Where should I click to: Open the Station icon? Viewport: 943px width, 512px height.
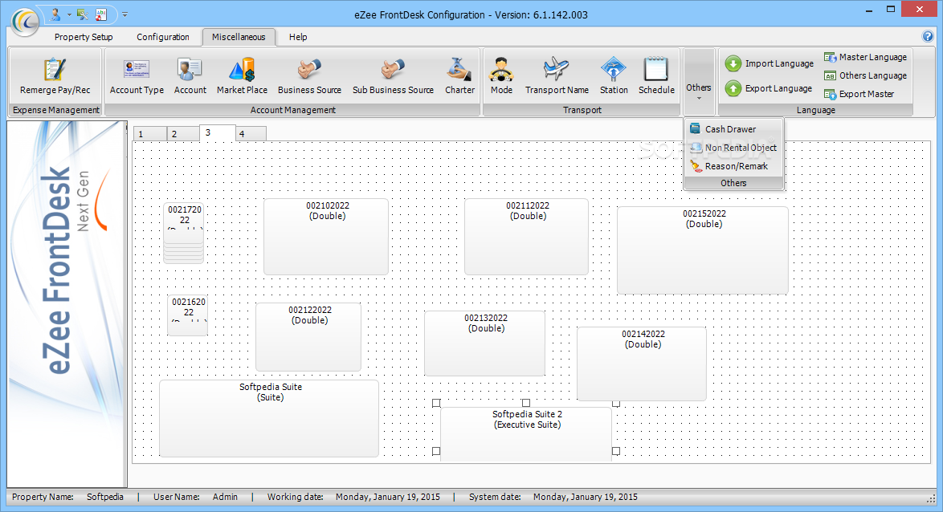[614, 70]
